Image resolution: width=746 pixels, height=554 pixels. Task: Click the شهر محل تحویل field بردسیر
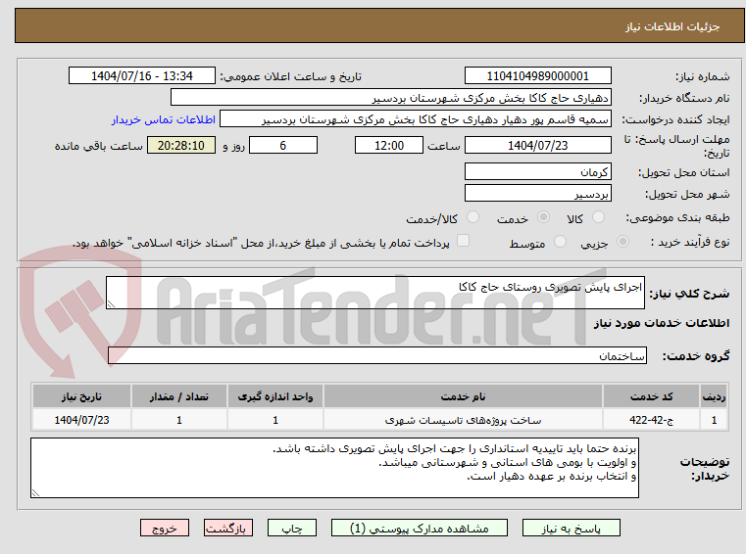pyautogui.click(x=537, y=194)
